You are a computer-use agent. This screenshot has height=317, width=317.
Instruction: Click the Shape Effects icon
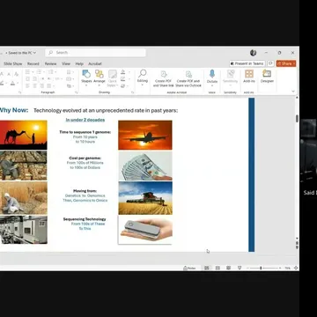[x=123, y=85]
